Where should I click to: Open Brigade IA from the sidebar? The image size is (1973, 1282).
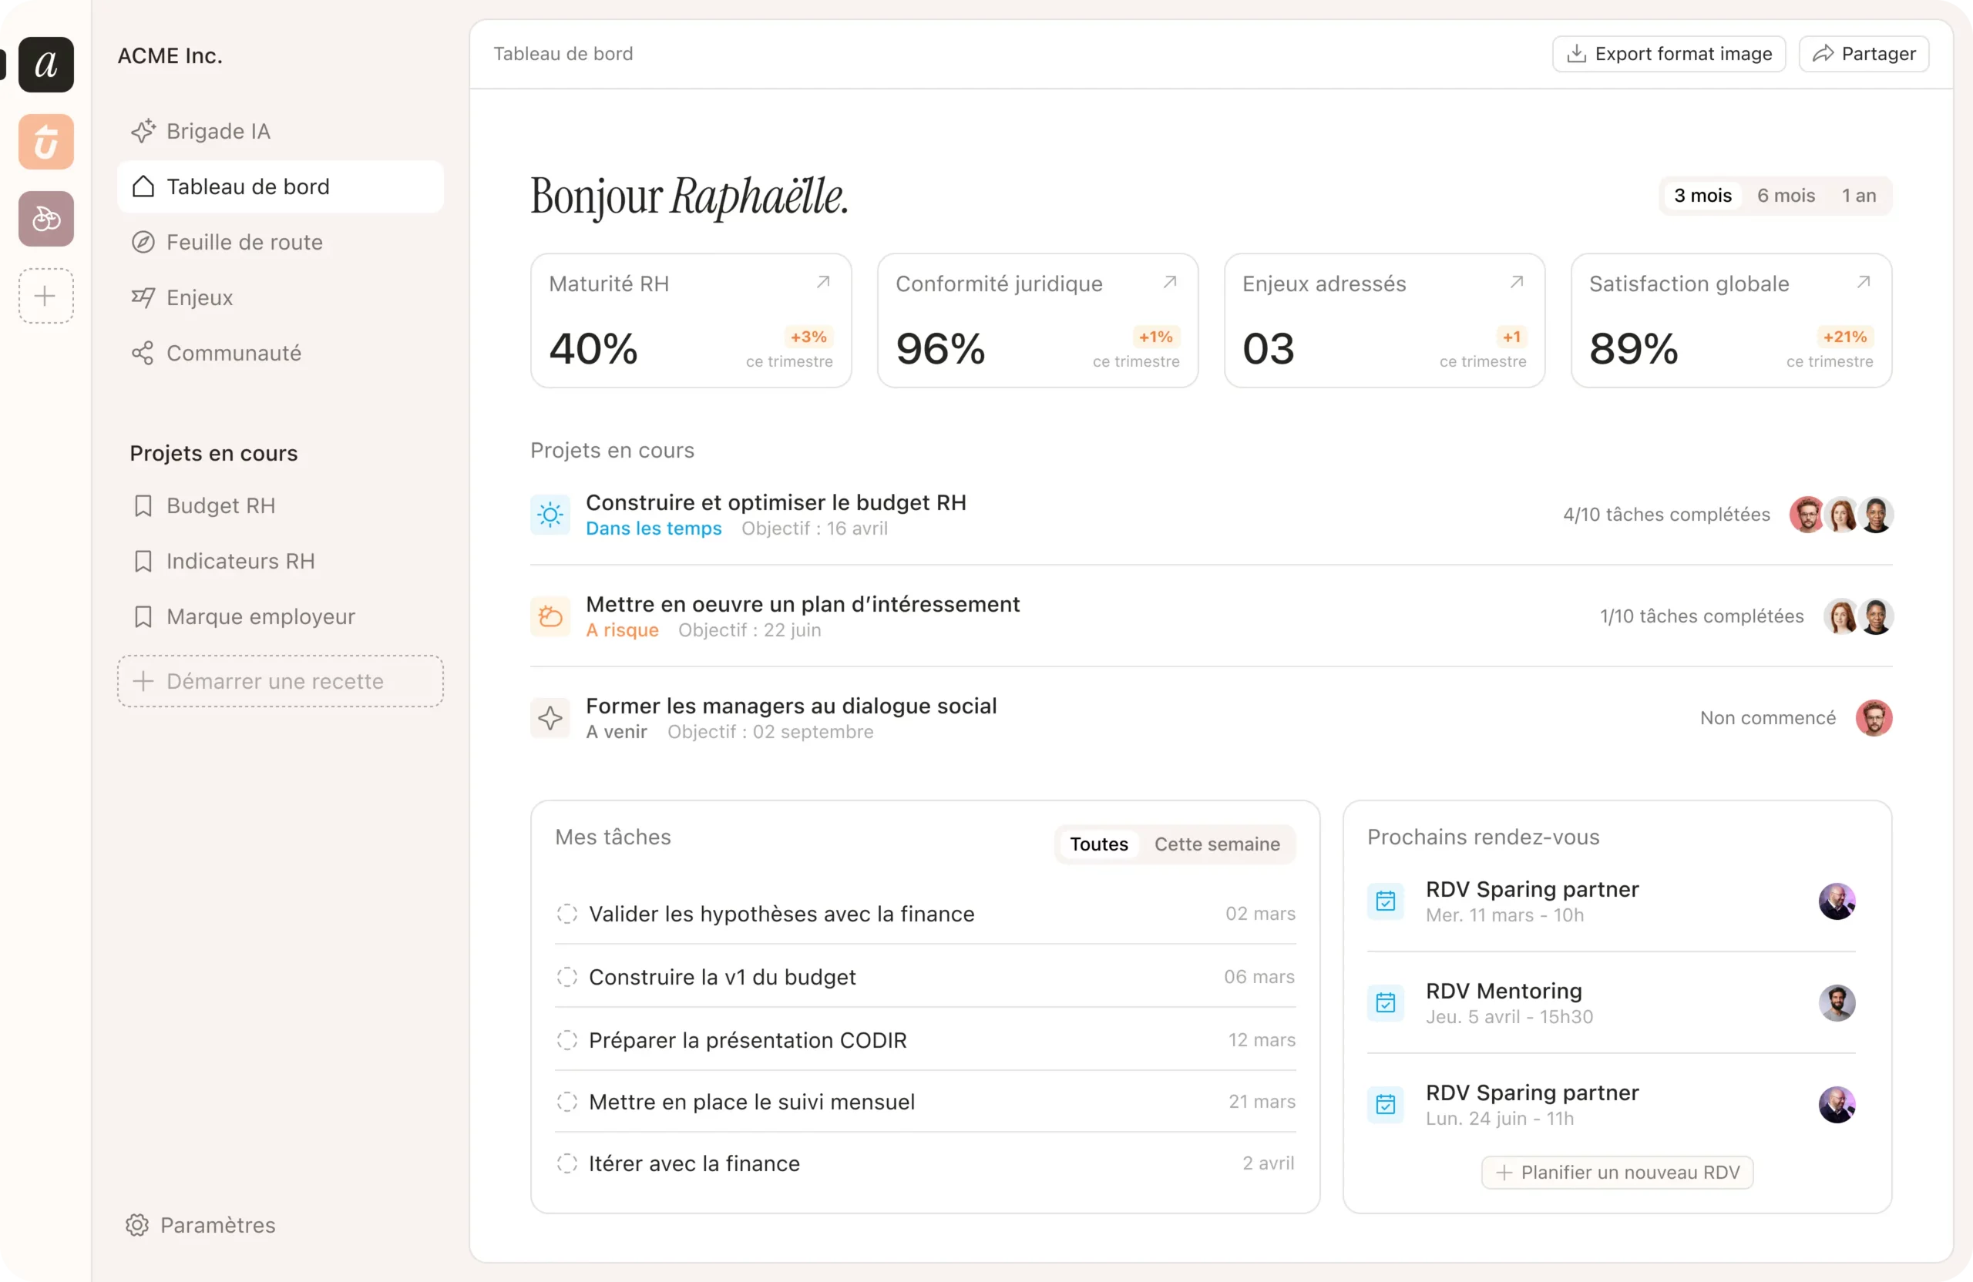pyautogui.click(x=218, y=131)
